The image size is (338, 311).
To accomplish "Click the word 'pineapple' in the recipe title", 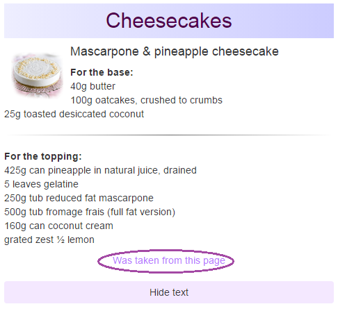I will 182,52.
